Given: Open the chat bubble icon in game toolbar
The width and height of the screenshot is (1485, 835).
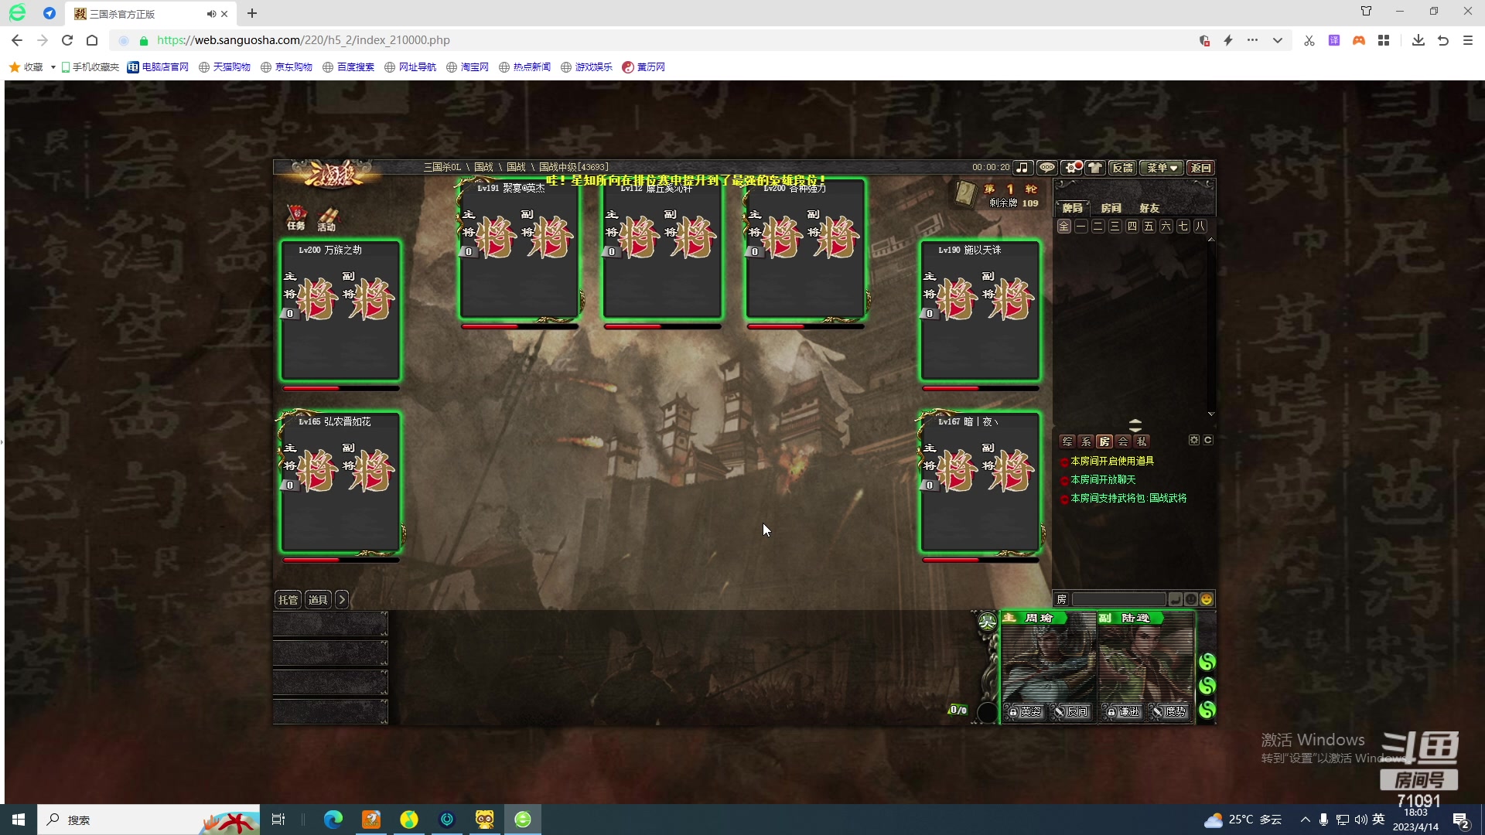Looking at the screenshot, I should coord(1046,168).
